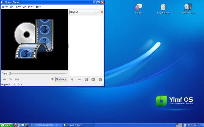204x127 pixels.
Task: Open the start menu on the taskbar
Action: pos(6,125)
